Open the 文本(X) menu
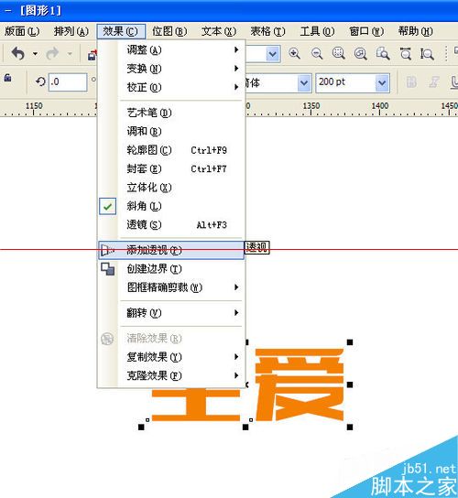This screenshot has width=458, height=498. pyautogui.click(x=219, y=31)
